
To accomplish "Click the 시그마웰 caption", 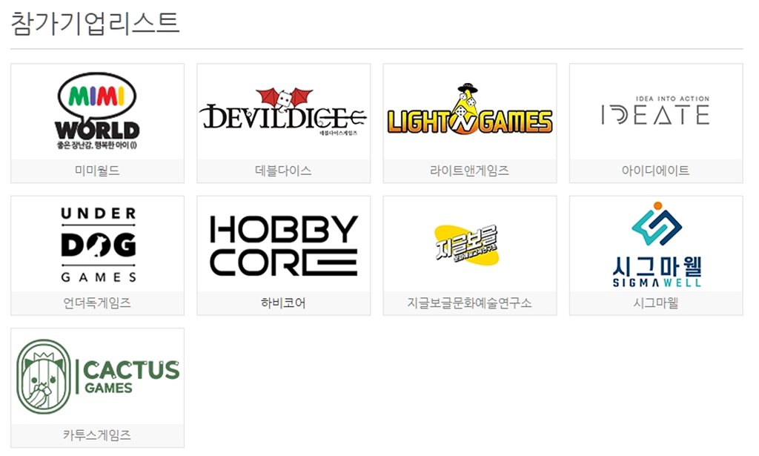I will coord(656,303).
